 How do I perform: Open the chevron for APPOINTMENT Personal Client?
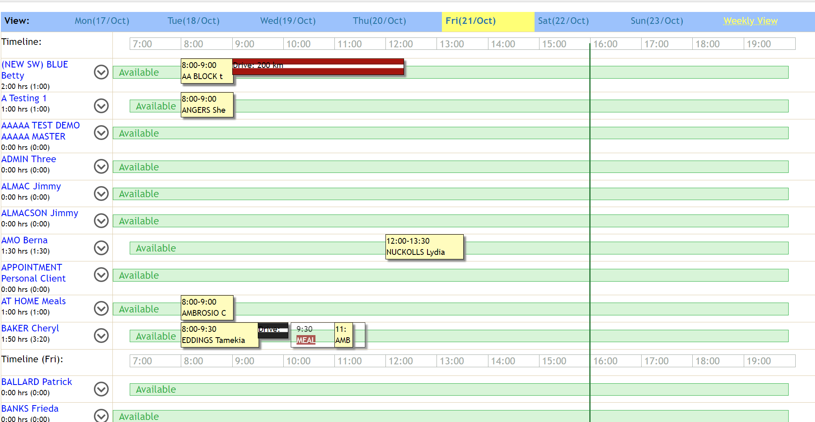tap(101, 275)
